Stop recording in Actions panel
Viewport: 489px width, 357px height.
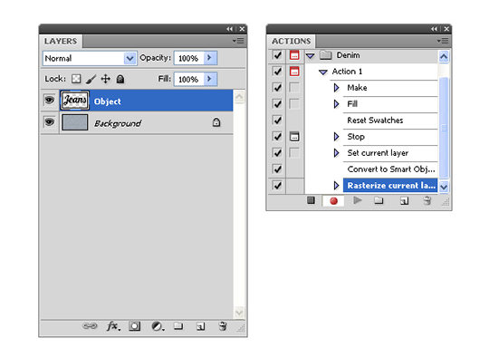(311, 200)
